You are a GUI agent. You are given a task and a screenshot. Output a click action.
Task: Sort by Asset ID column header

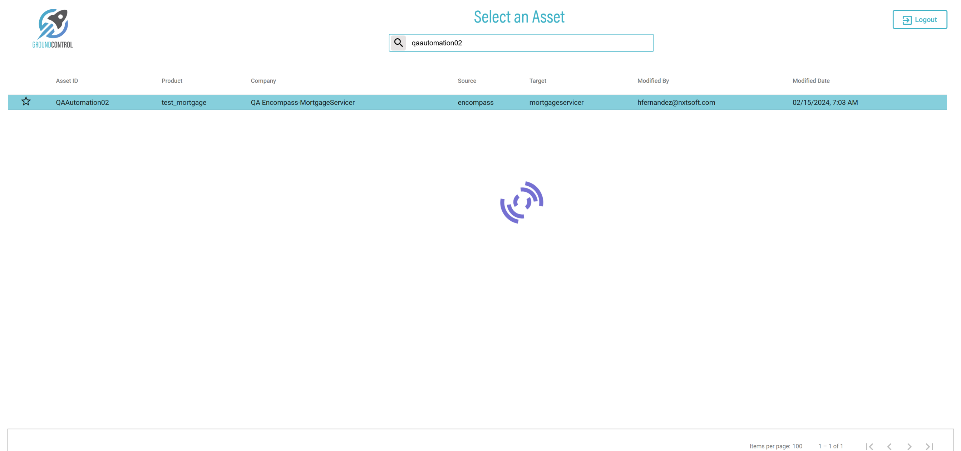[67, 80]
